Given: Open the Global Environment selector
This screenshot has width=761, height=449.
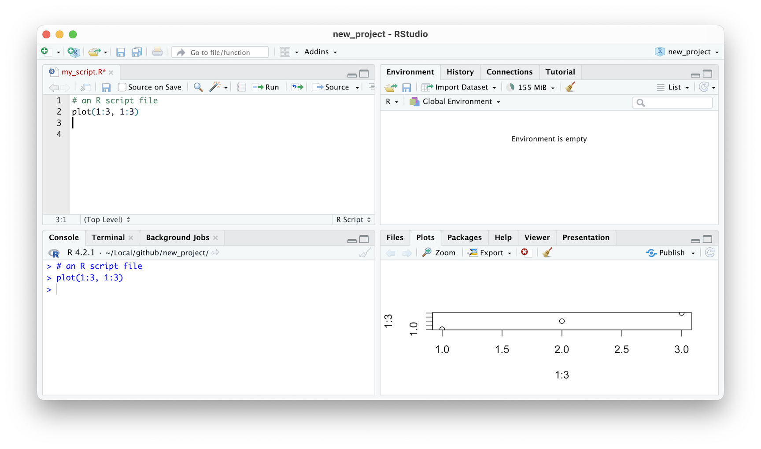Looking at the screenshot, I should point(455,102).
